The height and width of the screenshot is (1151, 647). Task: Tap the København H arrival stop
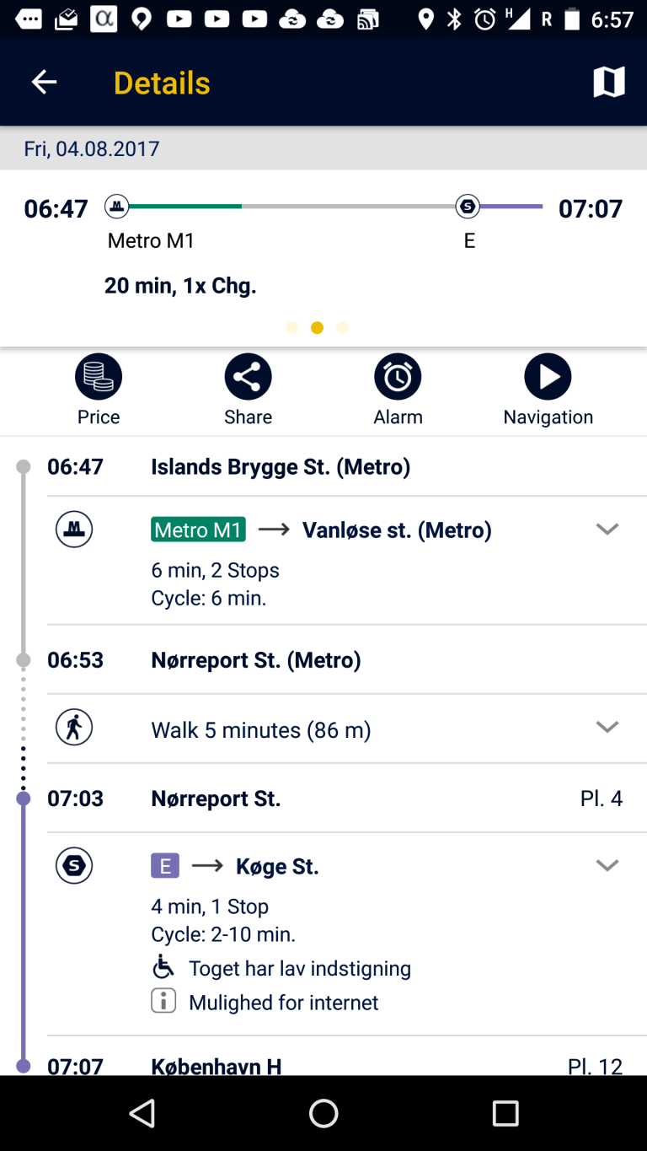[x=216, y=1065]
